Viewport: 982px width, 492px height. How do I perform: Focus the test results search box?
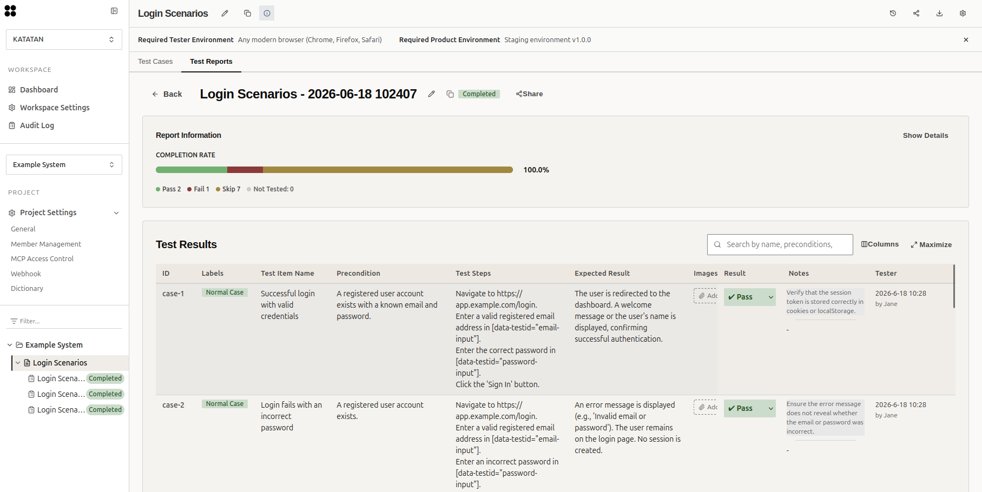tap(780, 244)
